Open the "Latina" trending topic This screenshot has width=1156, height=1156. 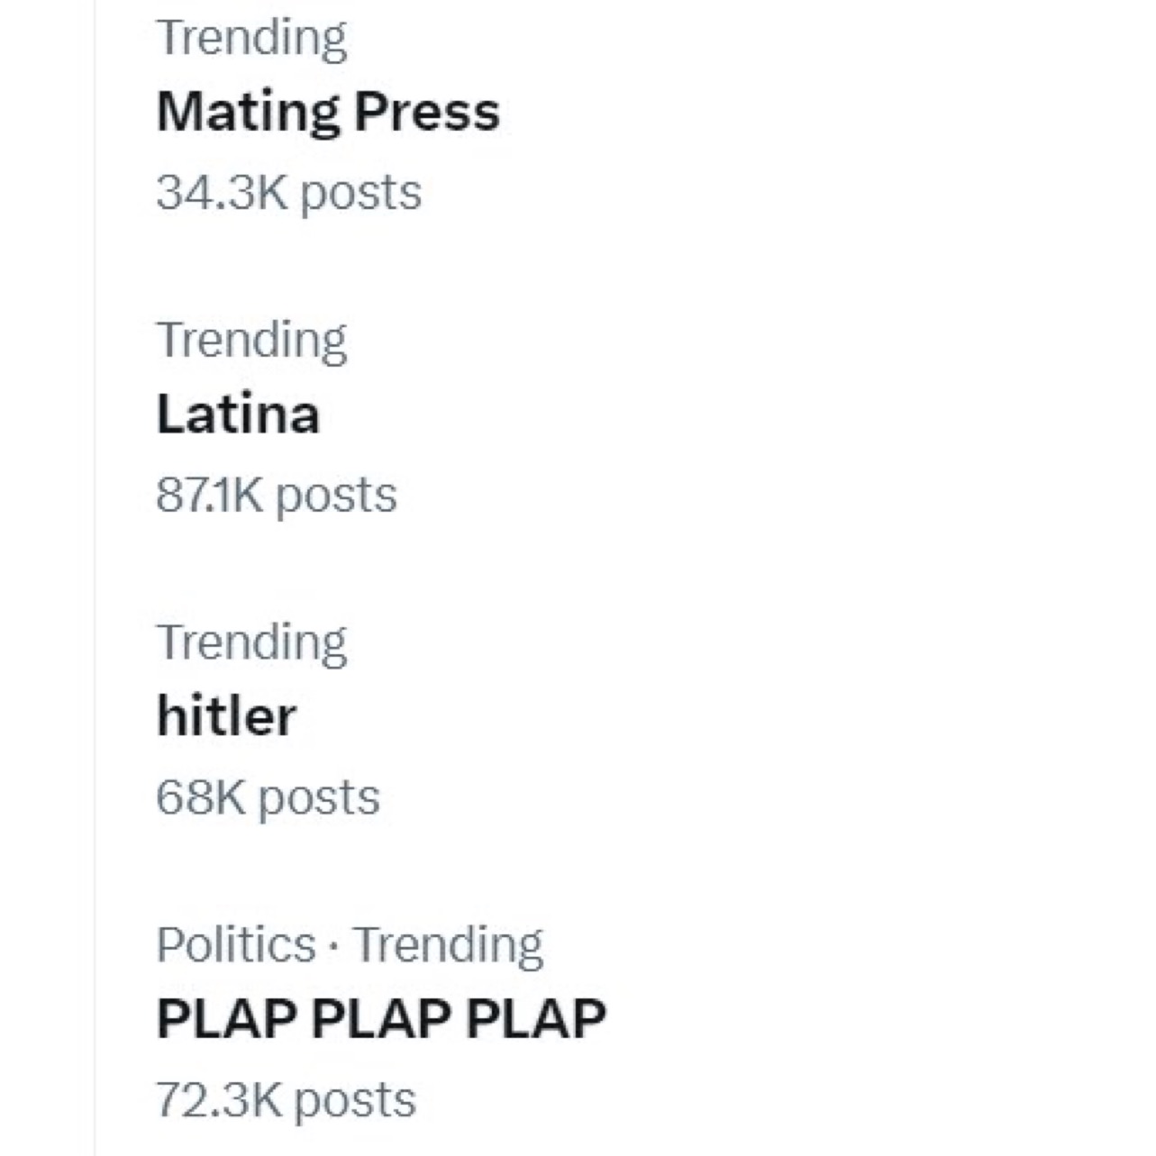pyautogui.click(x=238, y=414)
